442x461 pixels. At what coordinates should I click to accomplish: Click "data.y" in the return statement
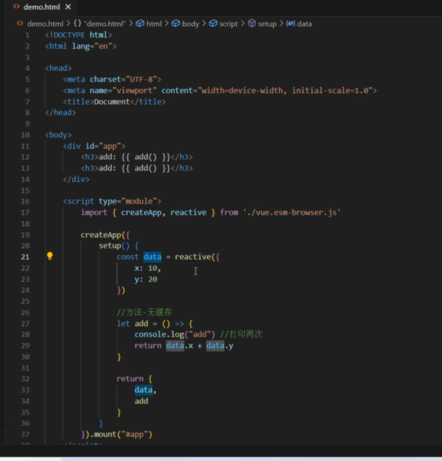[x=219, y=346]
